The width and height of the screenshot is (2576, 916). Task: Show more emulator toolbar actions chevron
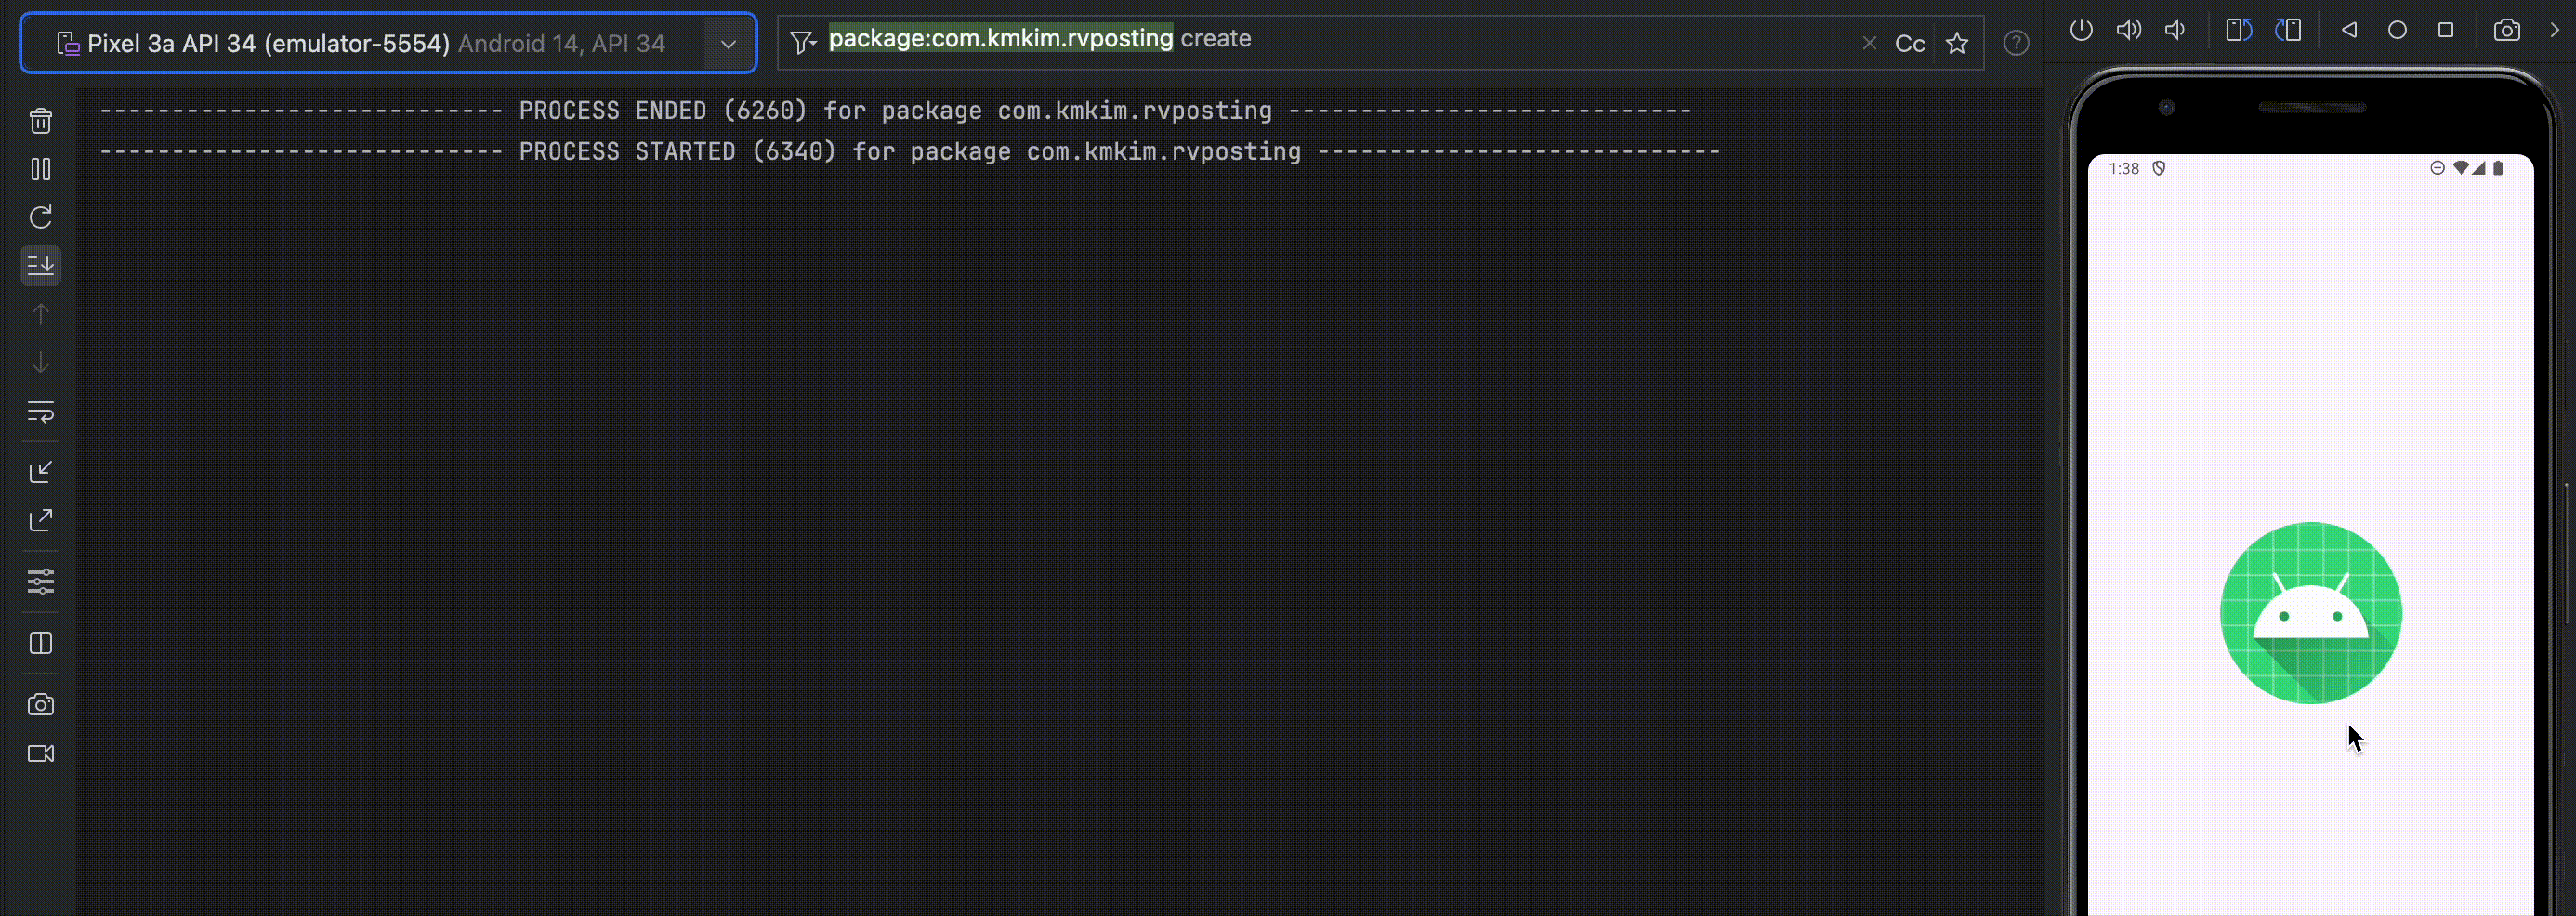click(2555, 30)
